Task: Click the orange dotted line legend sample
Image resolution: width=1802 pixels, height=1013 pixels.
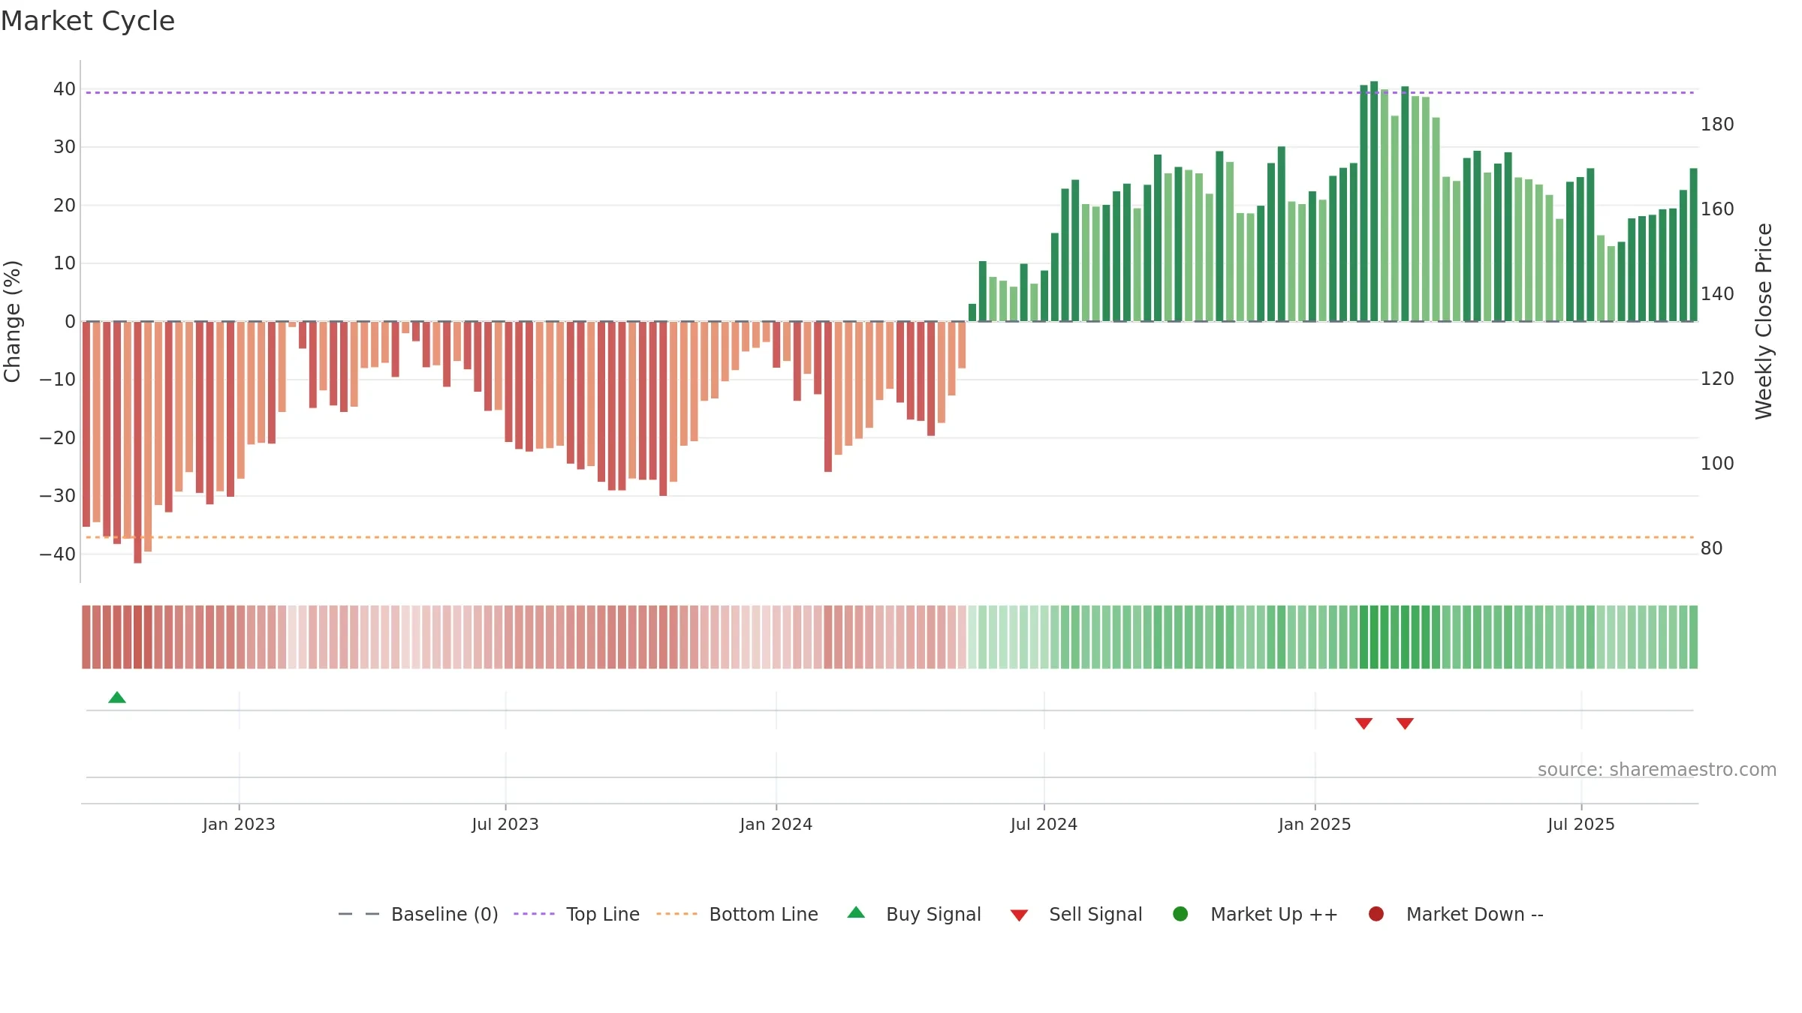Action: click(x=677, y=914)
